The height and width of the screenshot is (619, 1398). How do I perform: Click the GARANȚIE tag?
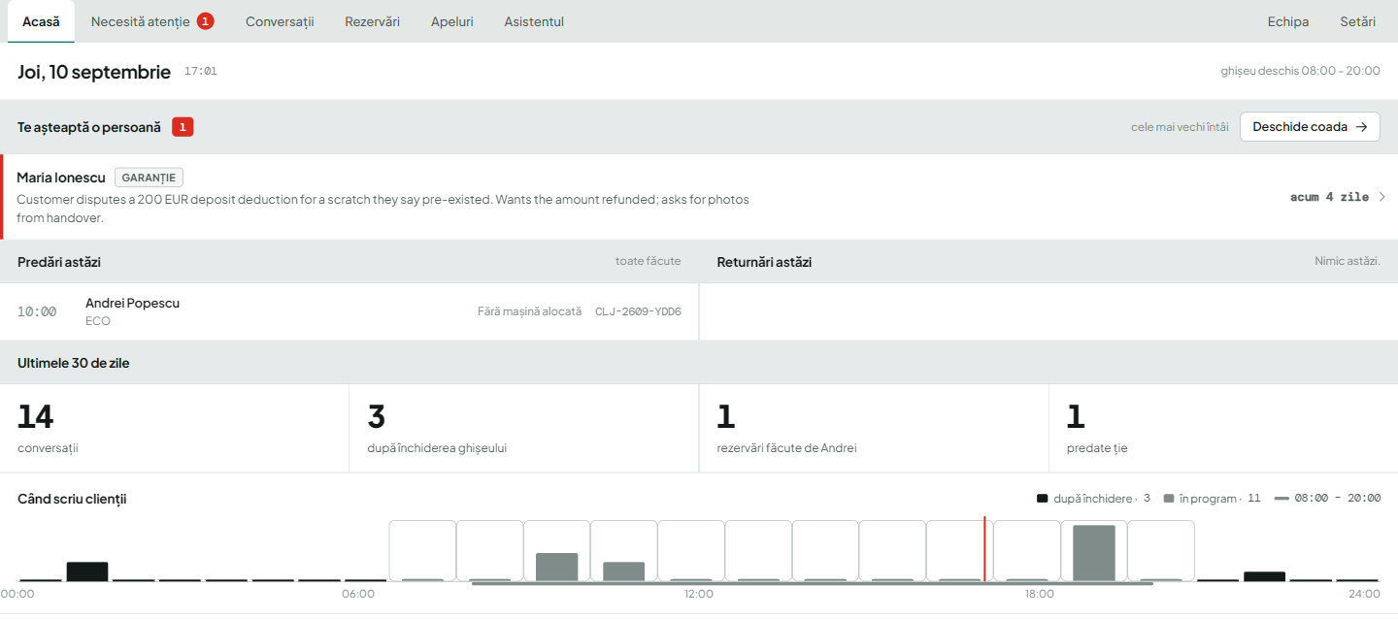tap(149, 178)
